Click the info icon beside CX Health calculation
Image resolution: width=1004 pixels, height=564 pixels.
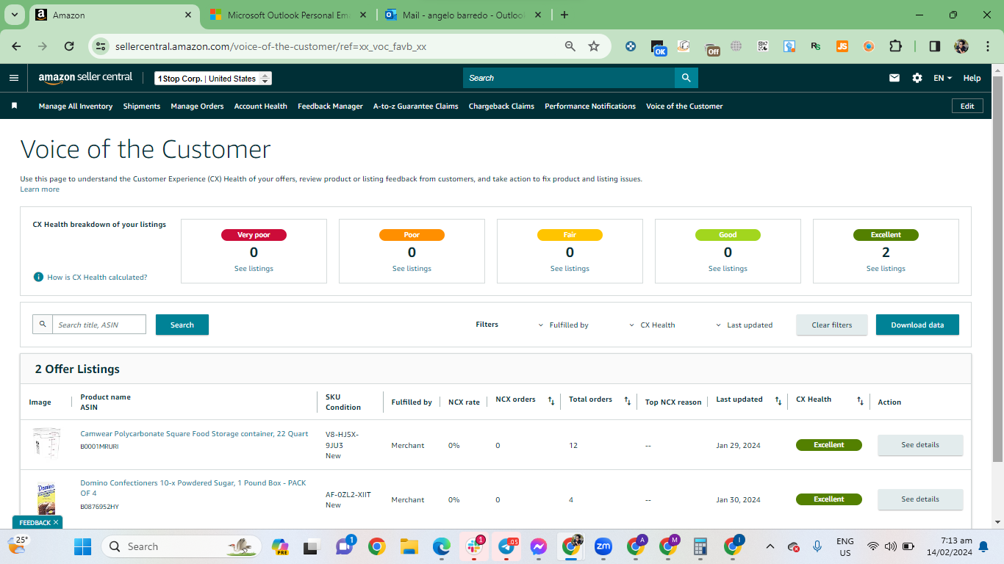pyautogui.click(x=38, y=277)
